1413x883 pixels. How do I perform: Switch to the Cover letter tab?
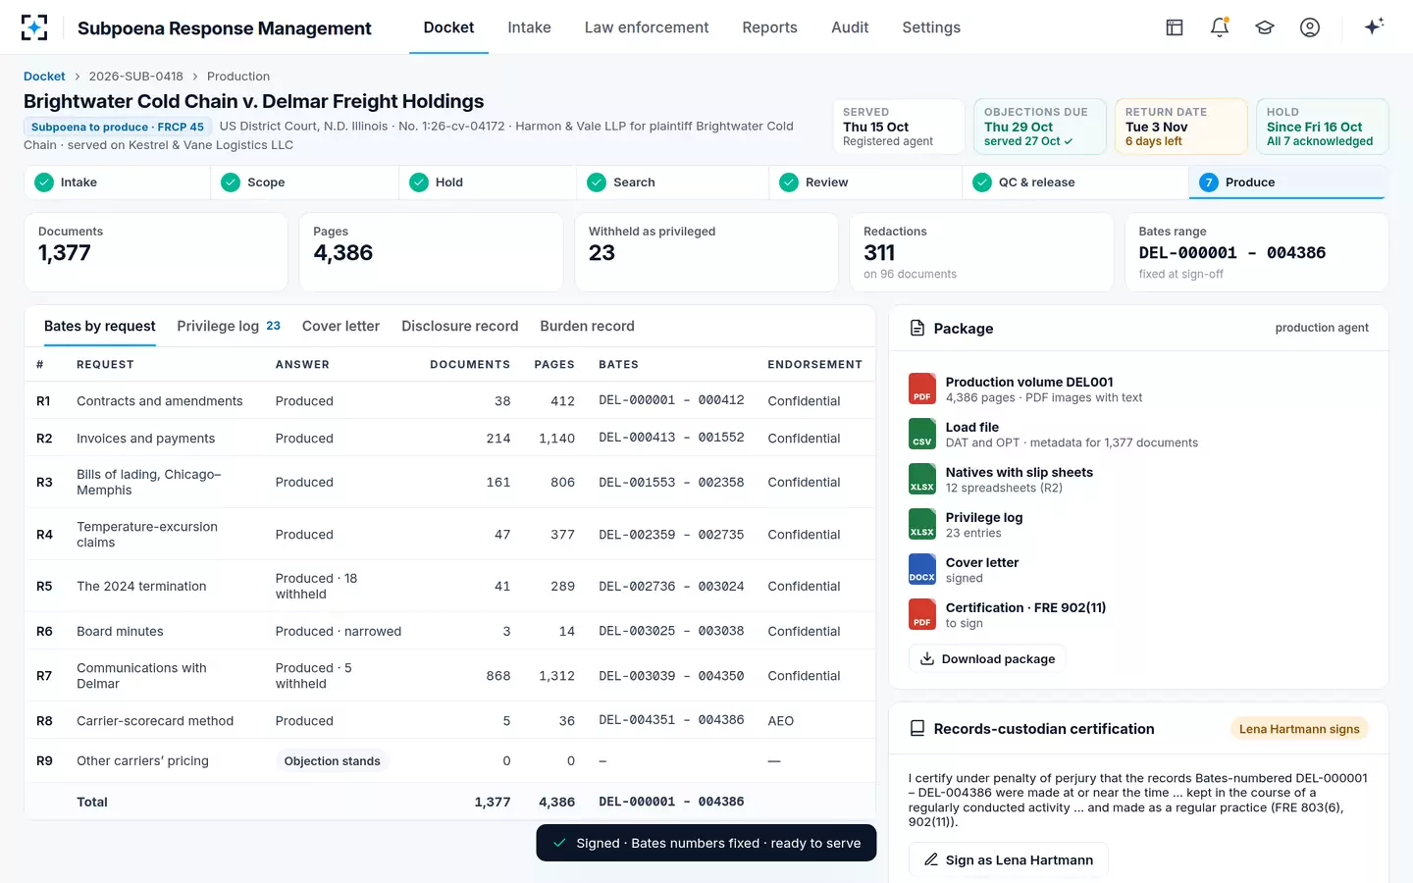[340, 326]
